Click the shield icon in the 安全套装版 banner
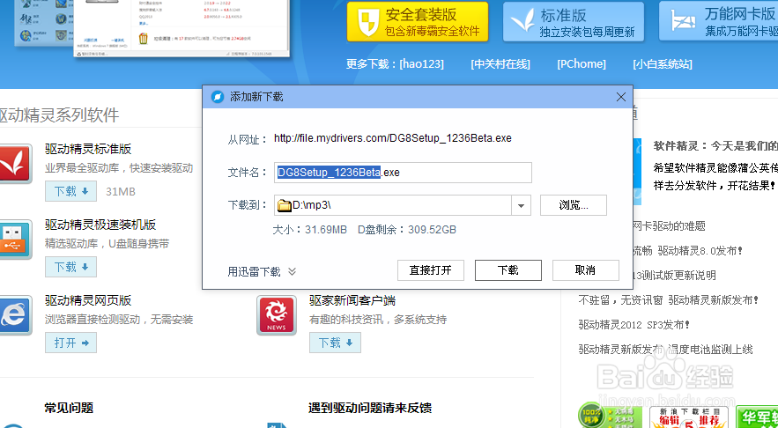This screenshot has height=428, width=778. coord(368,22)
